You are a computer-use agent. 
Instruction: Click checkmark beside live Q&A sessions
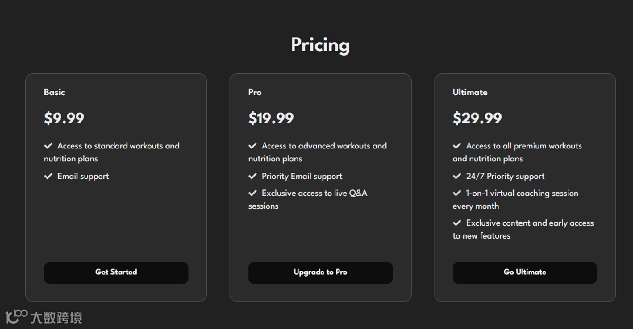[x=252, y=193]
